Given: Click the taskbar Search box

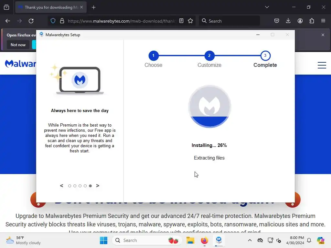Looking at the screenshot, I should [x=147, y=240].
